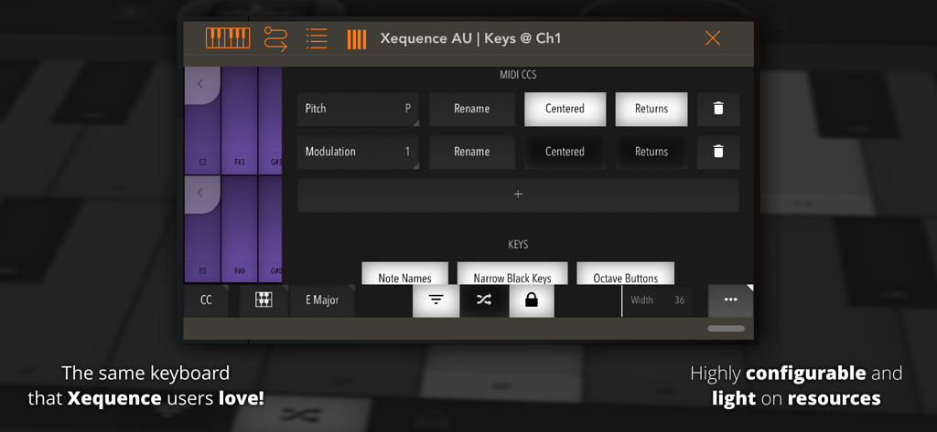This screenshot has width=937, height=432.
Task: Open the Pitch CC selector dropdown
Action: coord(358,109)
